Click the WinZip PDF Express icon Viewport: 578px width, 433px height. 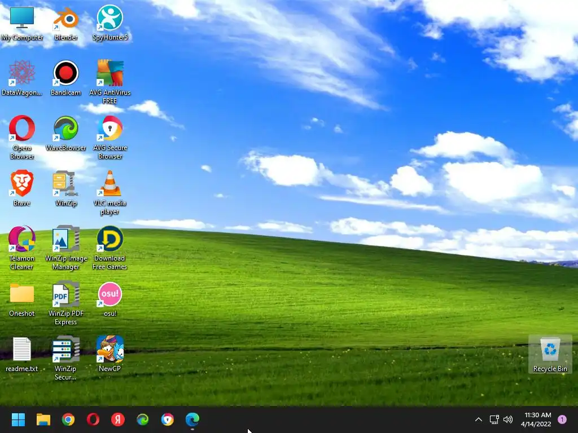click(66, 303)
